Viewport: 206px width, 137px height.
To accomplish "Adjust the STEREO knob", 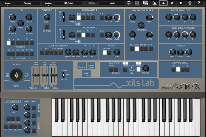I will [x=146, y=68].
